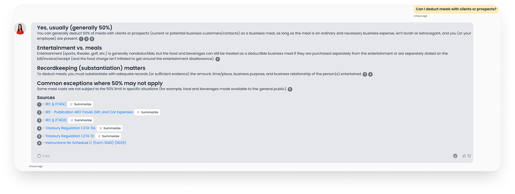The height and width of the screenshot is (194, 515).
Task: Open Treasury Regulation 1.274-5A link
Action: [x=70, y=128]
